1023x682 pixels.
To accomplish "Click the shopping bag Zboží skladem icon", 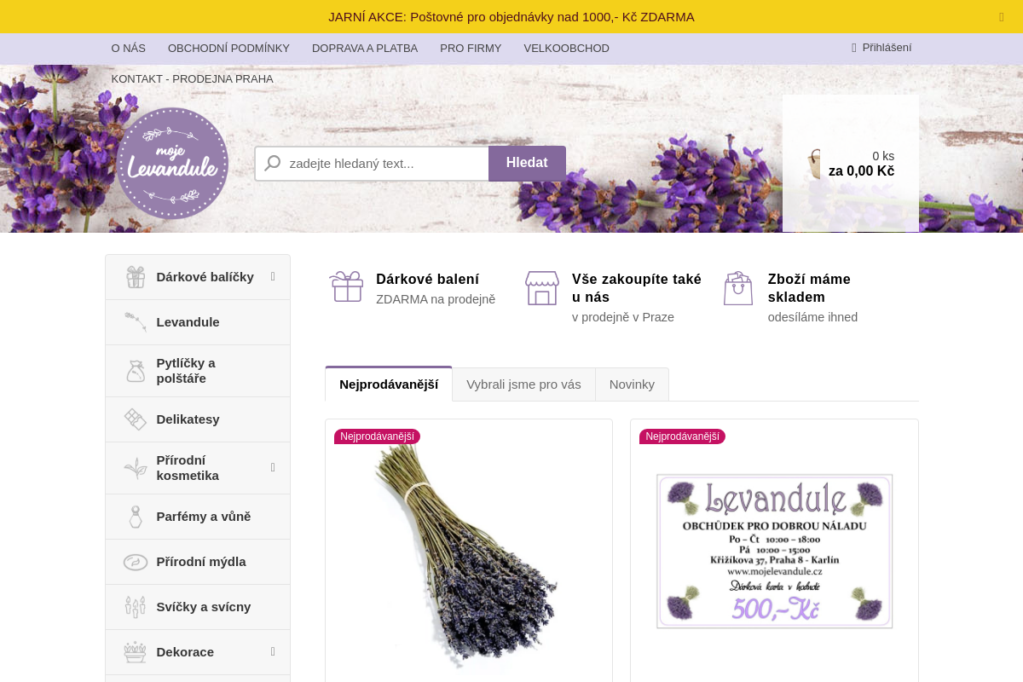I will (738, 288).
